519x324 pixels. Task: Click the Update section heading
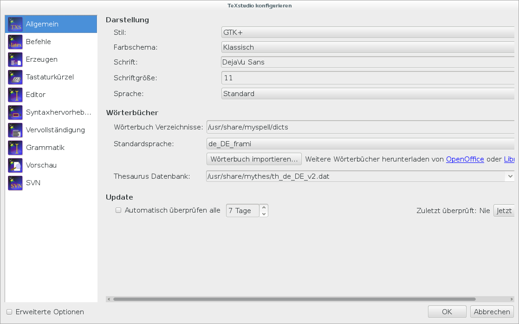(x=119, y=197)
